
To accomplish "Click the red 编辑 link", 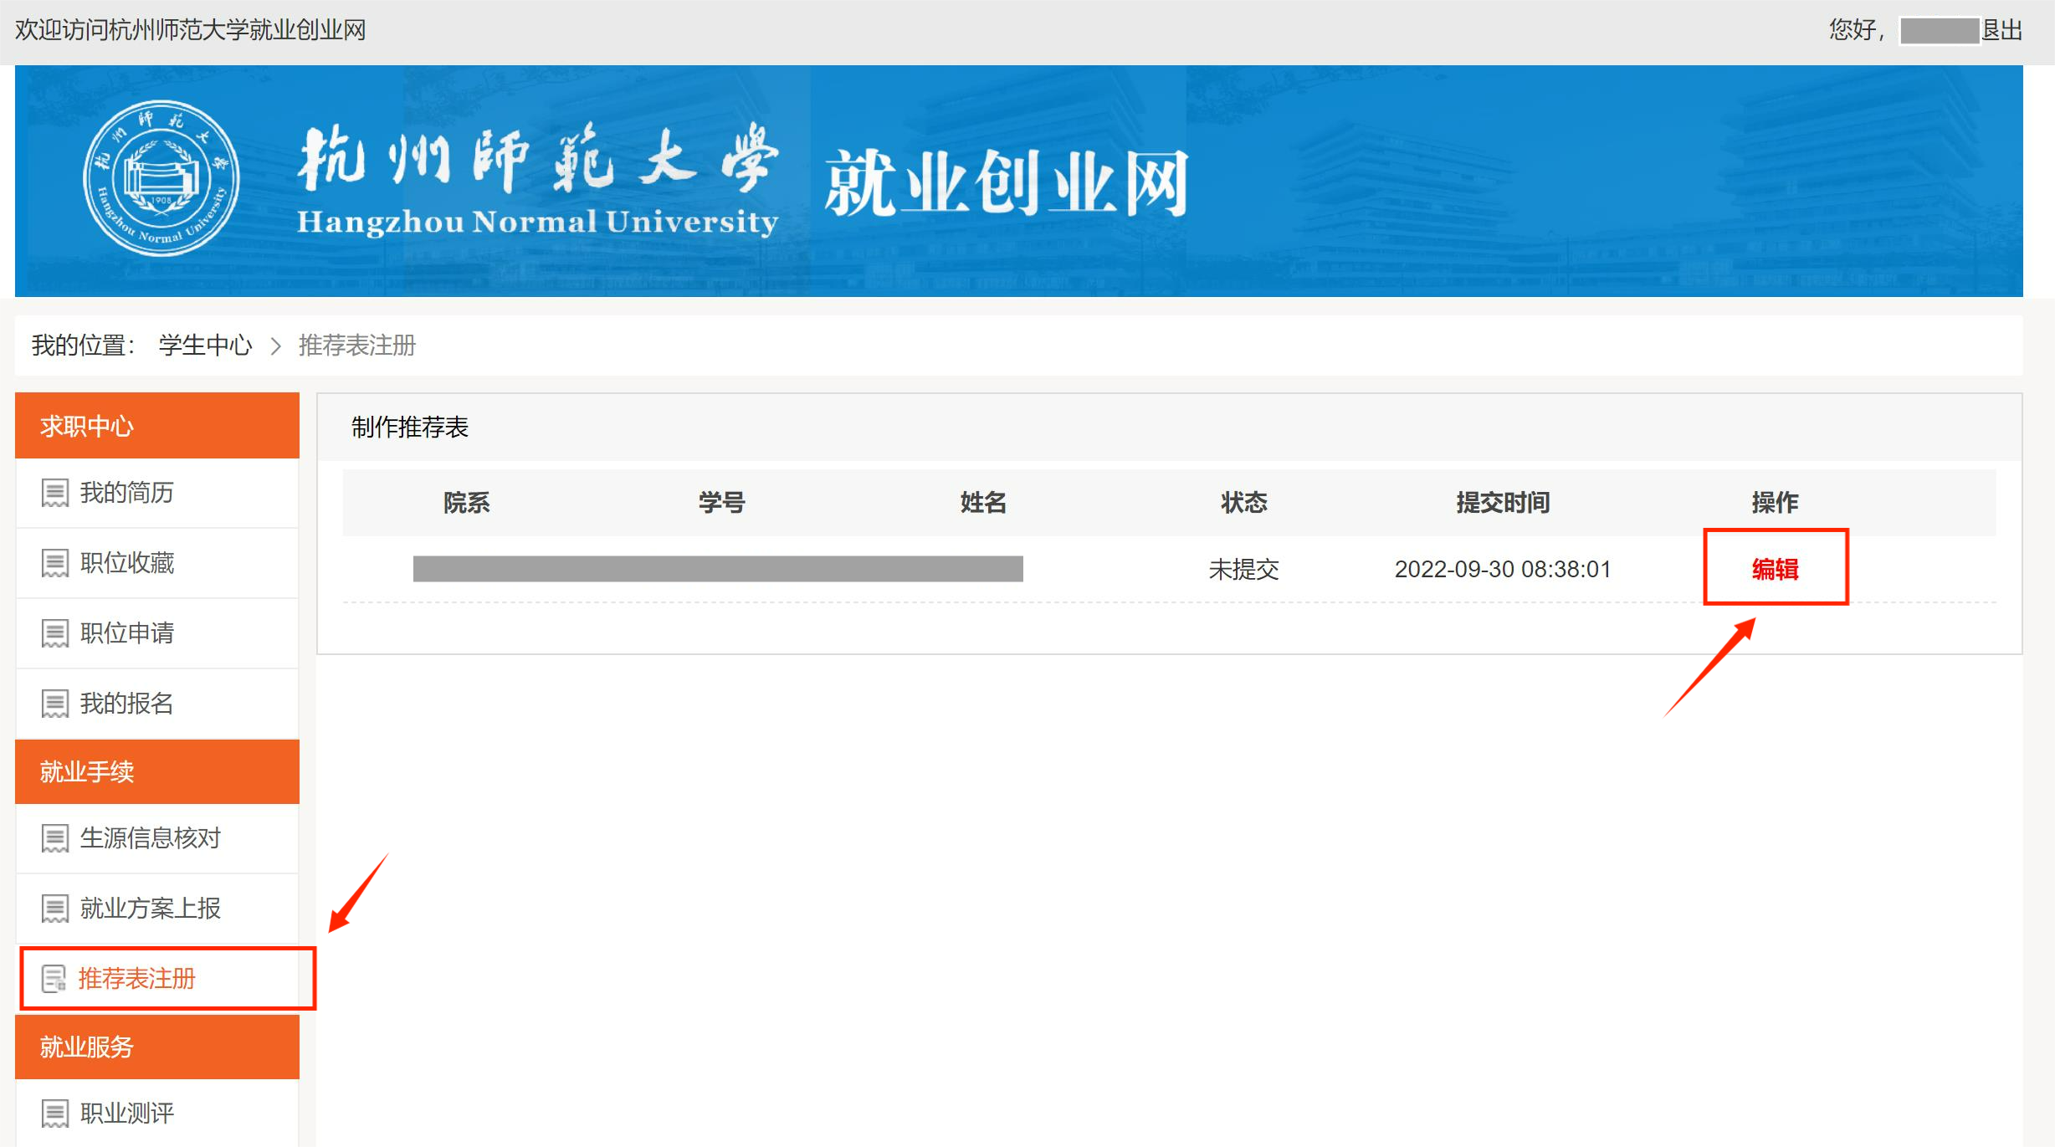I will click(x=1775, y=569).
